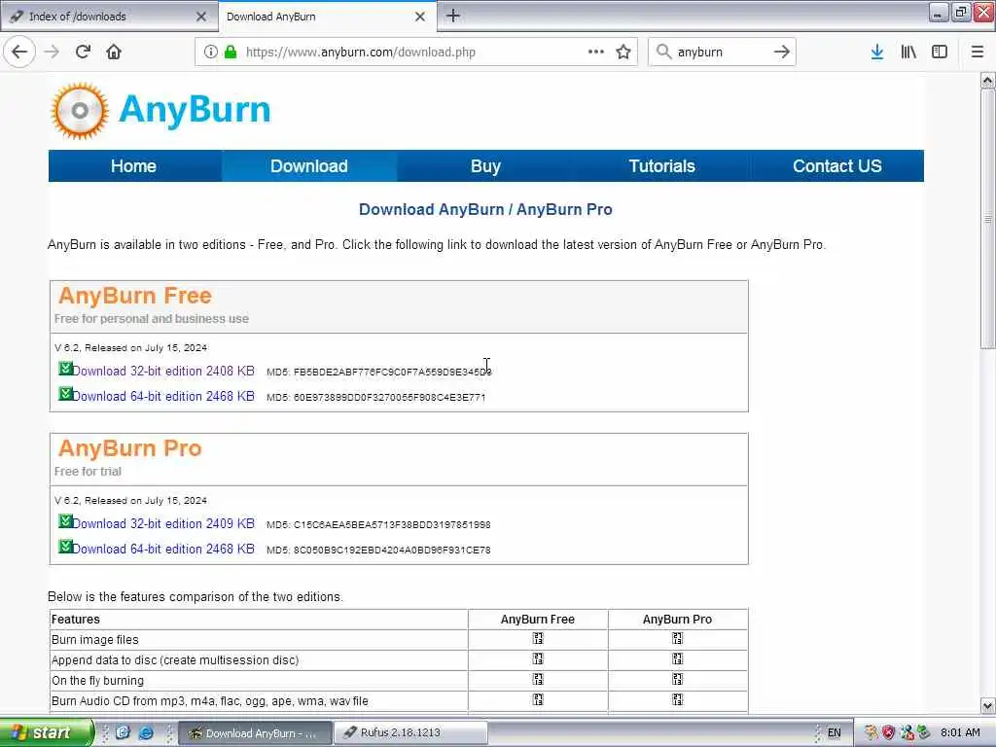Screen dimensions: 996x747
Task: Click the vertical scrollbar thumb
Action: tap(988, 219)
